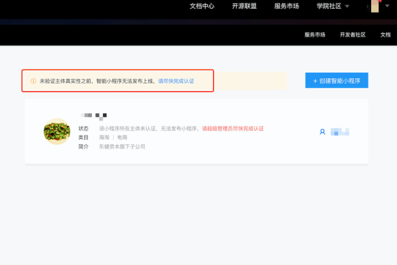This screenshot has width=397, height=265.
Task: Click the blurred username beside user icon
Action: [x=340, y=132]
